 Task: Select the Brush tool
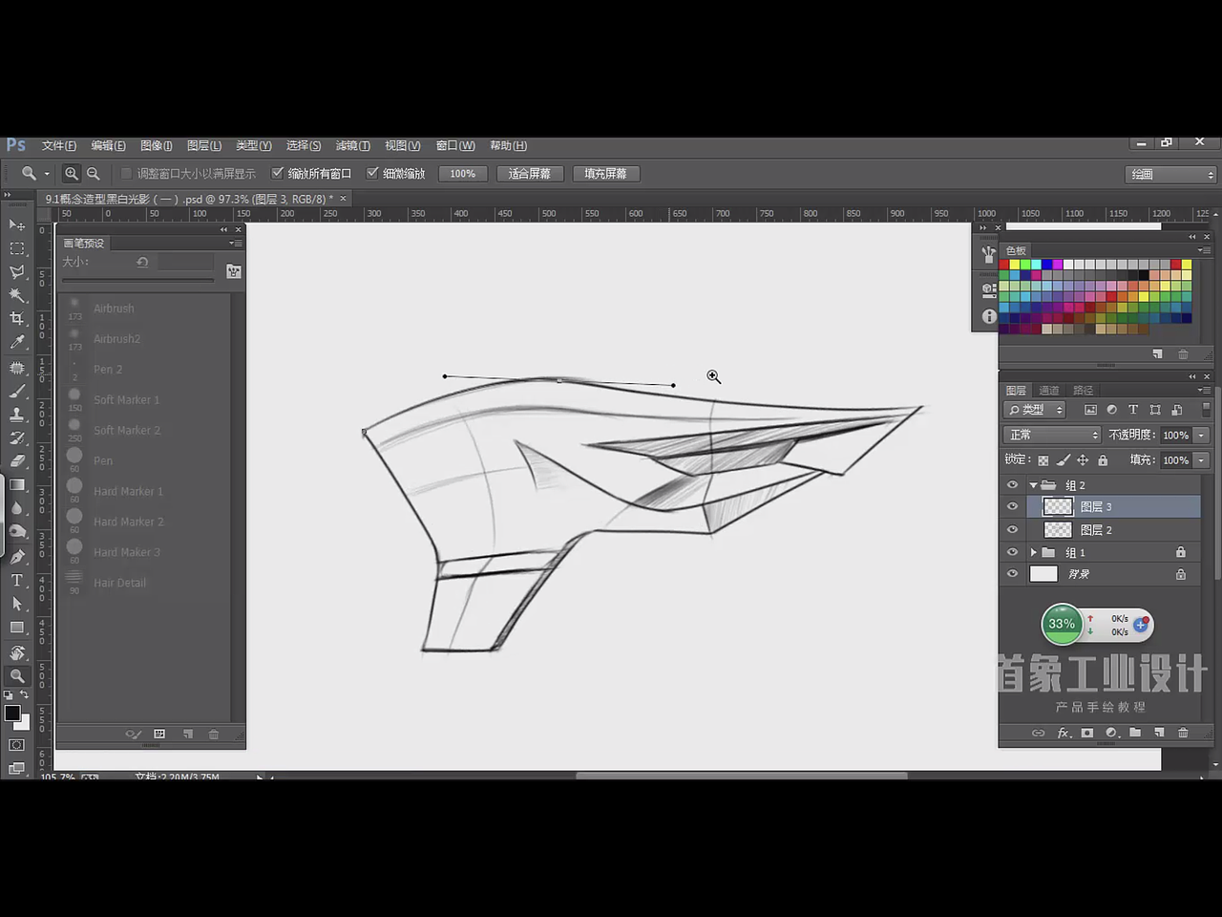(17, 391)
